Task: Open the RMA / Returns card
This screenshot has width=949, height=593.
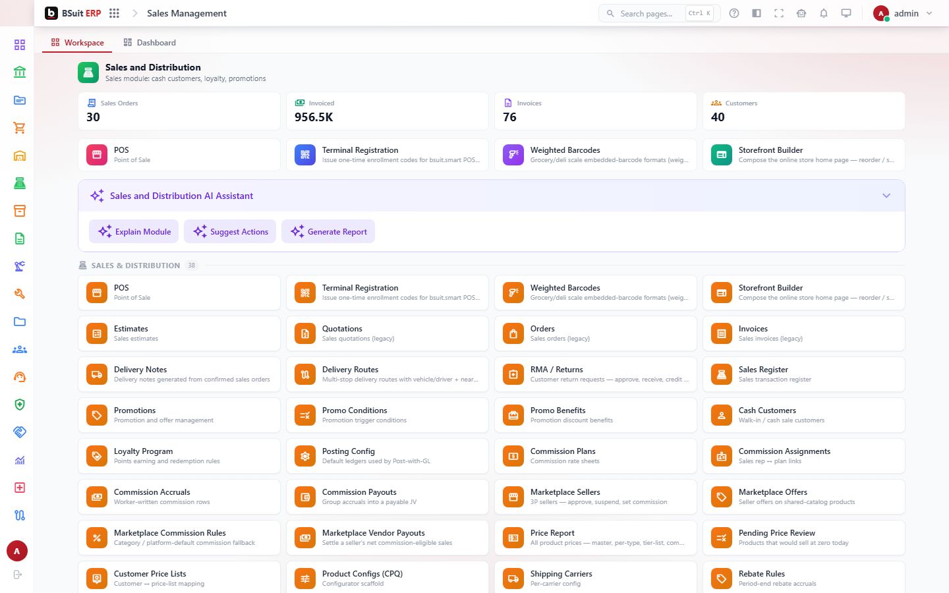Action: coord(596,374)
